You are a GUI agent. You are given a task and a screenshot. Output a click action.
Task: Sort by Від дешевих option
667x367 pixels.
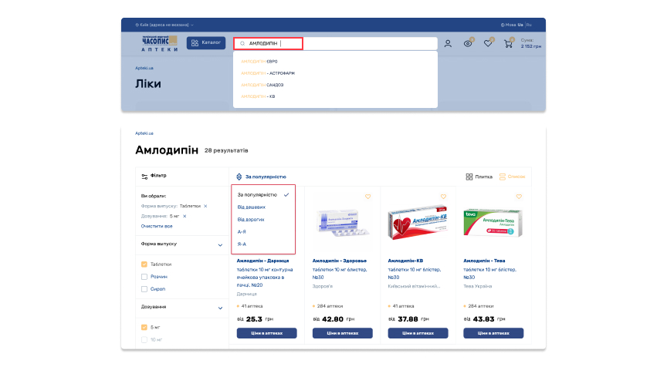click(252, 207)
